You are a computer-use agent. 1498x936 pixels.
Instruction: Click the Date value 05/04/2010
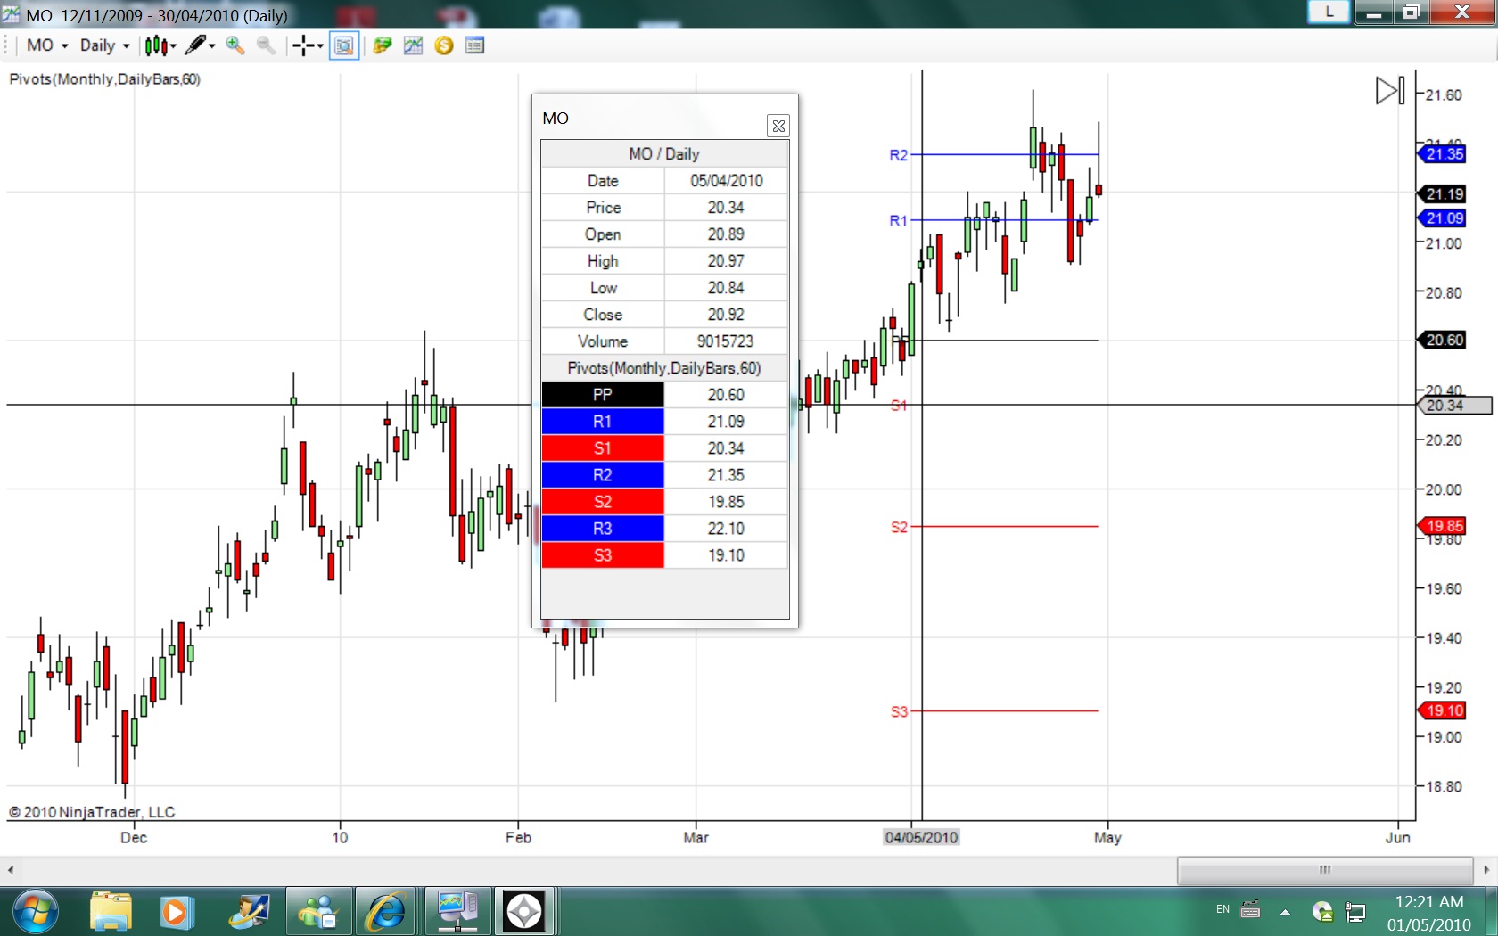coord(726,181)
